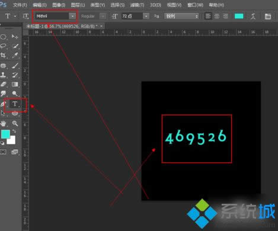Close the 未标题-1 document tab
The width and height of the screenshot is (278, 231).
(101, 26)
